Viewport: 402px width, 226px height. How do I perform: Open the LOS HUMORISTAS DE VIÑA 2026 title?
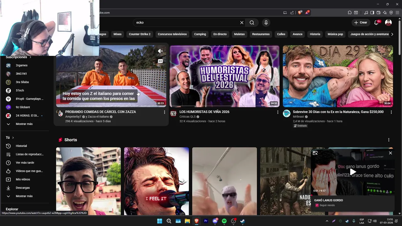click(x=204, y=112)
